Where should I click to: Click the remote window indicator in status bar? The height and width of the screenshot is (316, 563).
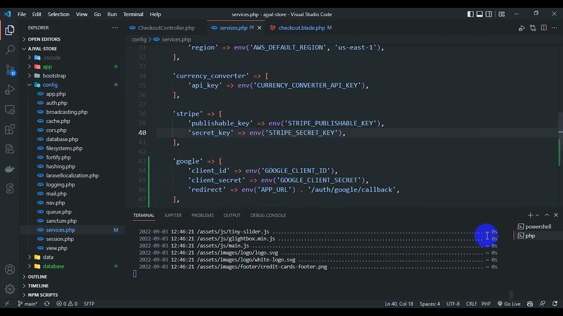click(7, 304)
